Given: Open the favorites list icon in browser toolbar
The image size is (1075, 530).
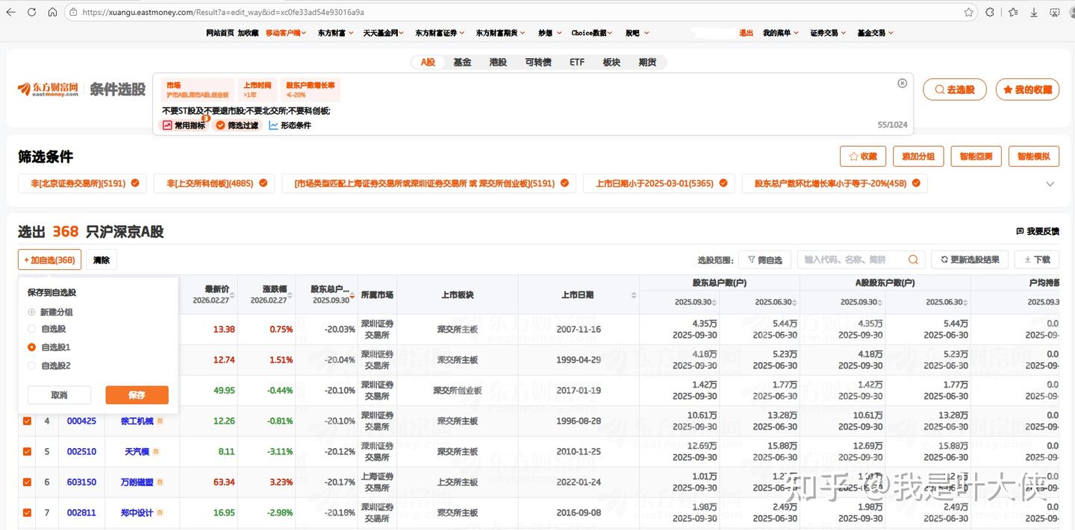Looking at the screenshot, I should point(1013,12).
